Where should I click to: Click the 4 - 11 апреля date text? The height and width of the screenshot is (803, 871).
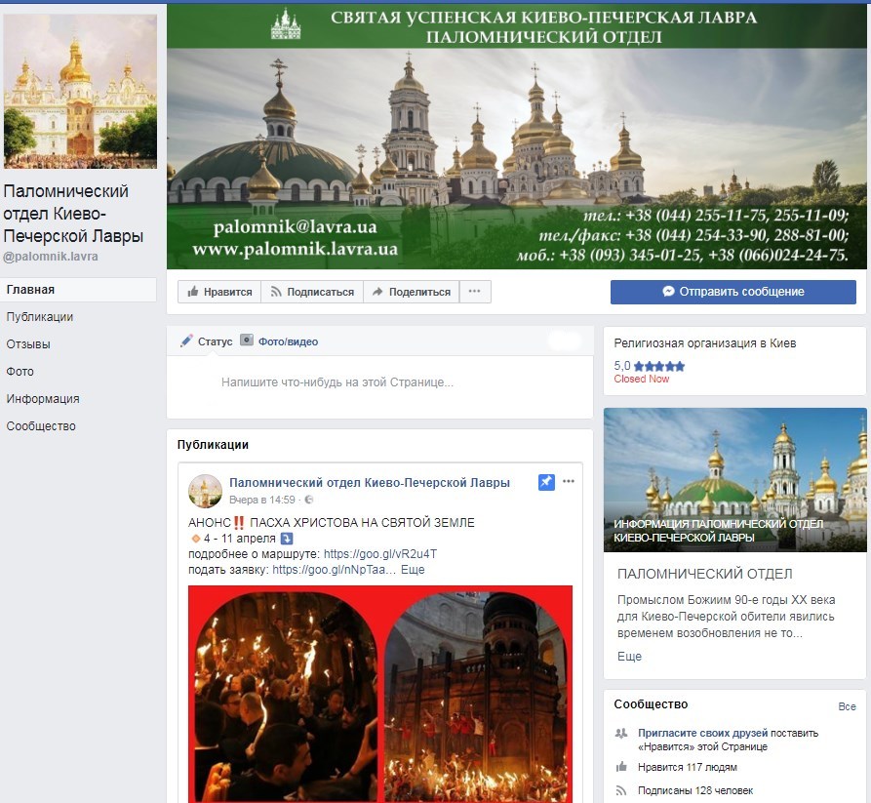239,539
